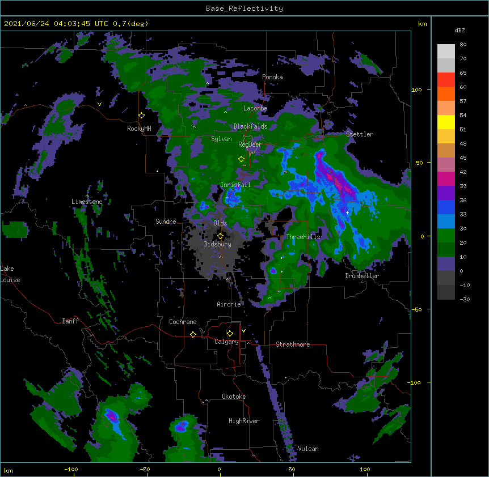Click the 45 value in the dBZ legend
The height and width of the screenshot is (477, 489).
pos(463,158)
